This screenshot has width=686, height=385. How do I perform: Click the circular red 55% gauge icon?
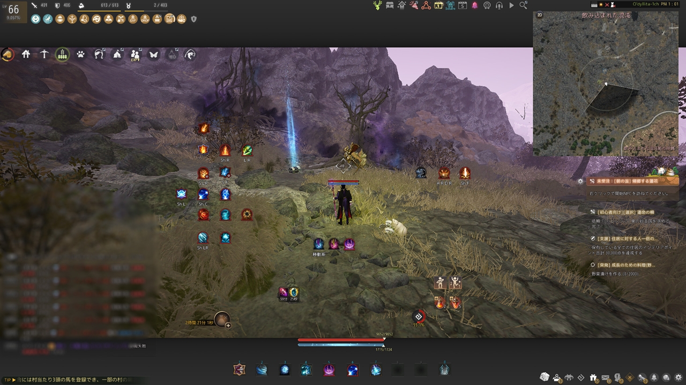[419, 317]
